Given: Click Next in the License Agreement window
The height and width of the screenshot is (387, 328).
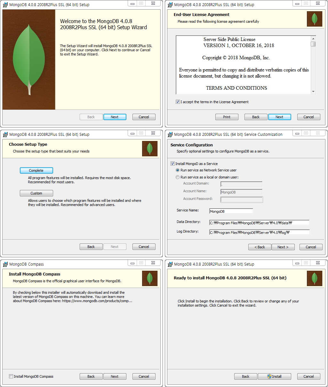Looking at the screenshot, I should [x=280, y=117].
